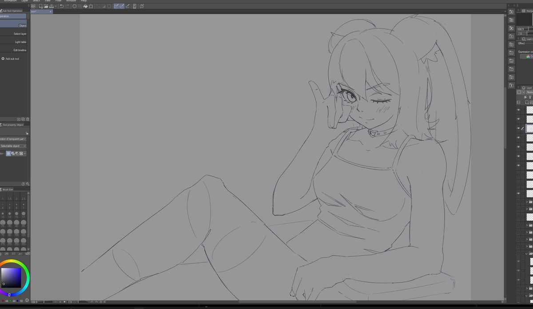
Task: Undo the last stroke
Action: 62,6
